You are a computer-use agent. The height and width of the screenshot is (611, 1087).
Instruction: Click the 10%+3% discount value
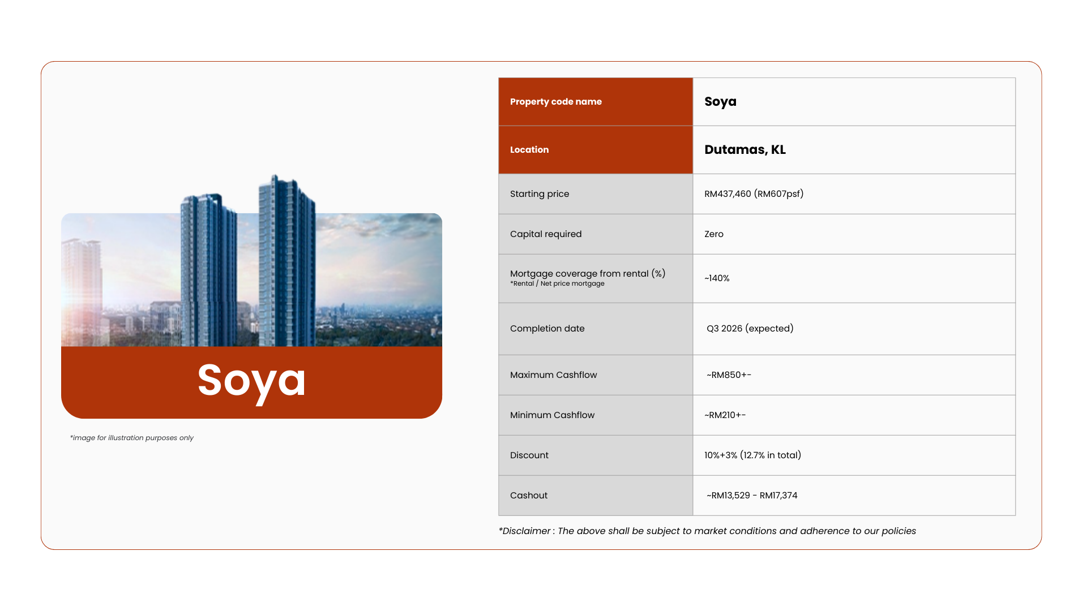click(752, 455)
